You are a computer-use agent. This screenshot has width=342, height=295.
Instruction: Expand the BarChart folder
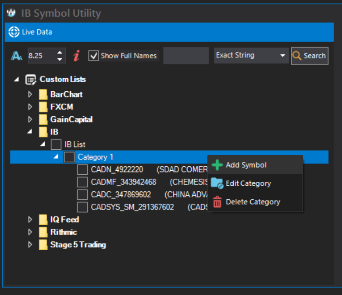coord(30,94)
